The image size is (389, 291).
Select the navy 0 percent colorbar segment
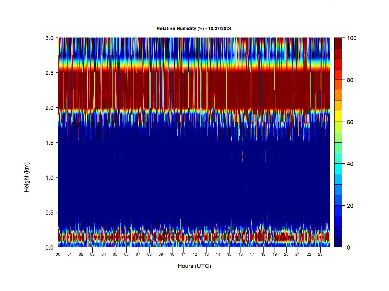point(338,242)
